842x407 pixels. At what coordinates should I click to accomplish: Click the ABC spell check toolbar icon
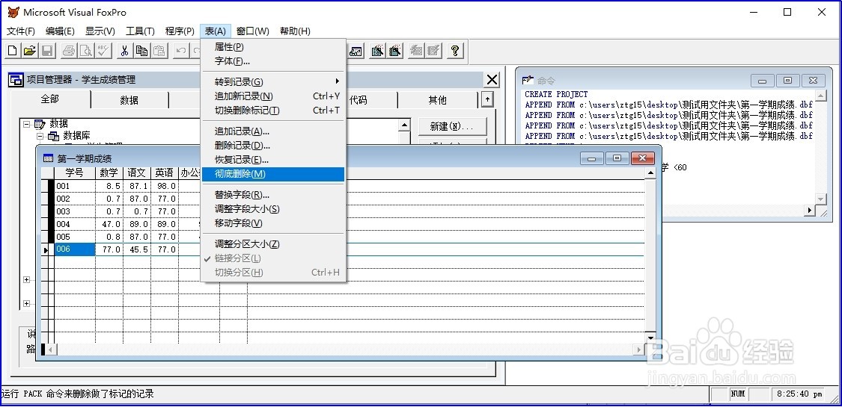point(103,51)
